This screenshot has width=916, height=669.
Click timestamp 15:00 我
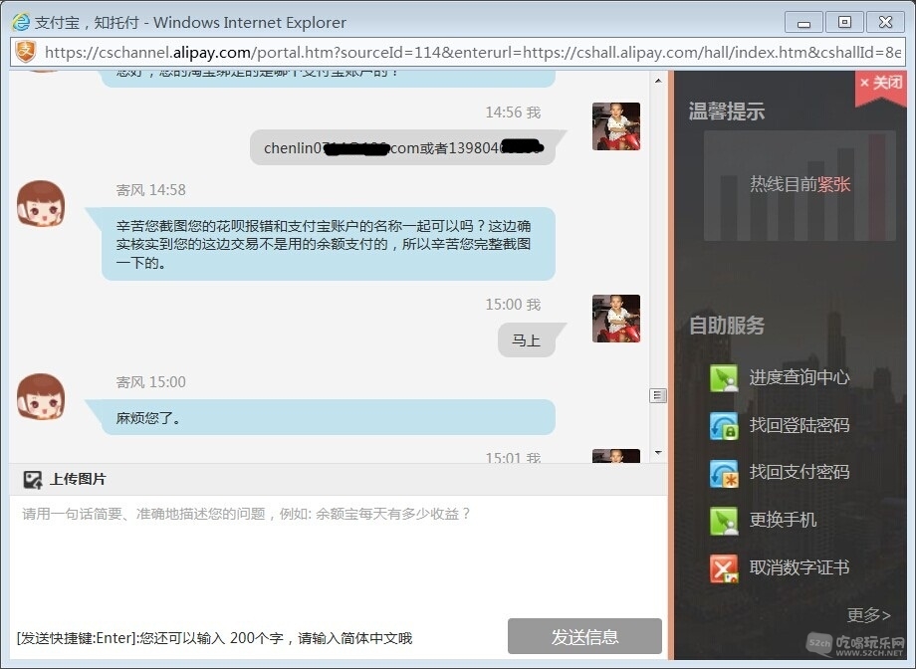point(513,305)
